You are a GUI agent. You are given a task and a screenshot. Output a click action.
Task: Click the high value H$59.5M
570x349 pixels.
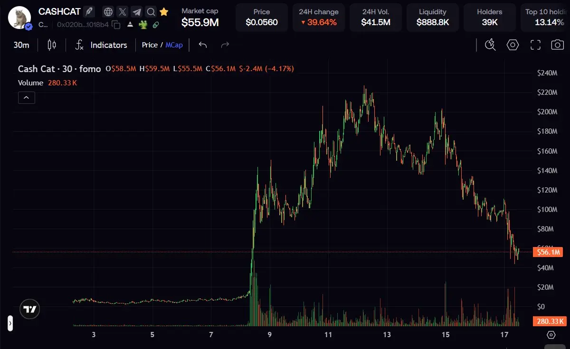pyautogui.click(x=154, y=69)
